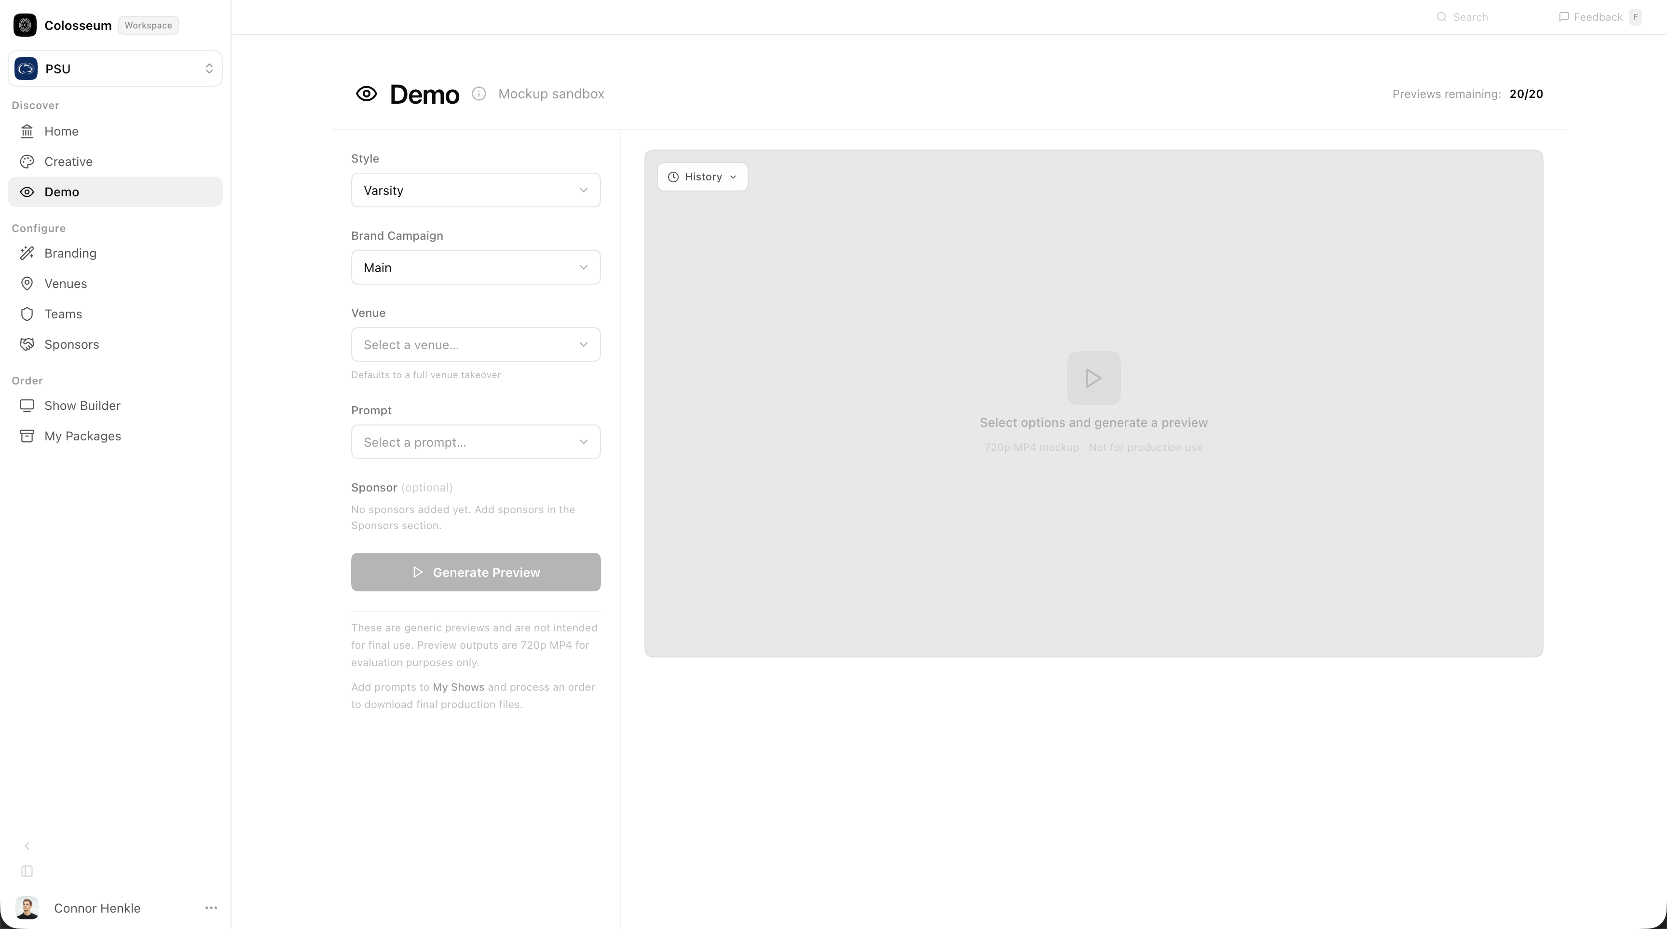
Task: Toggle the sidebar panel layout icon
Action: point(27,872)
